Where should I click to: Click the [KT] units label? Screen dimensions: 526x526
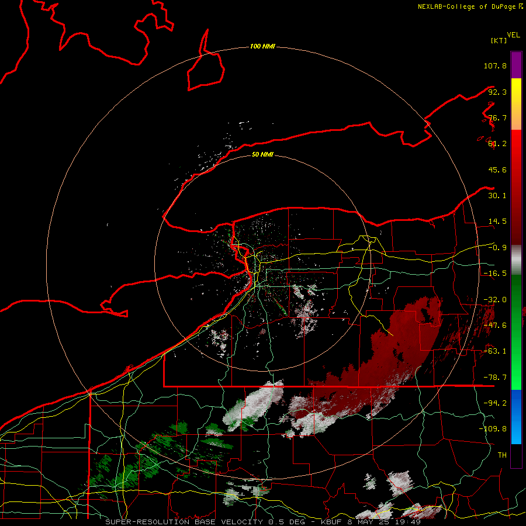pos(499,40)
